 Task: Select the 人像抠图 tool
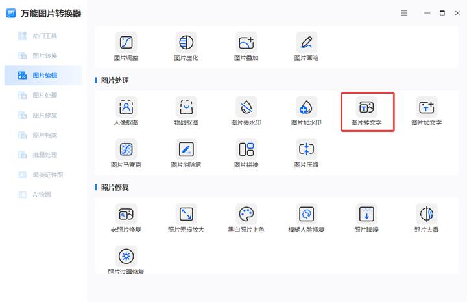pyautogui.click(x=126, y=111)
